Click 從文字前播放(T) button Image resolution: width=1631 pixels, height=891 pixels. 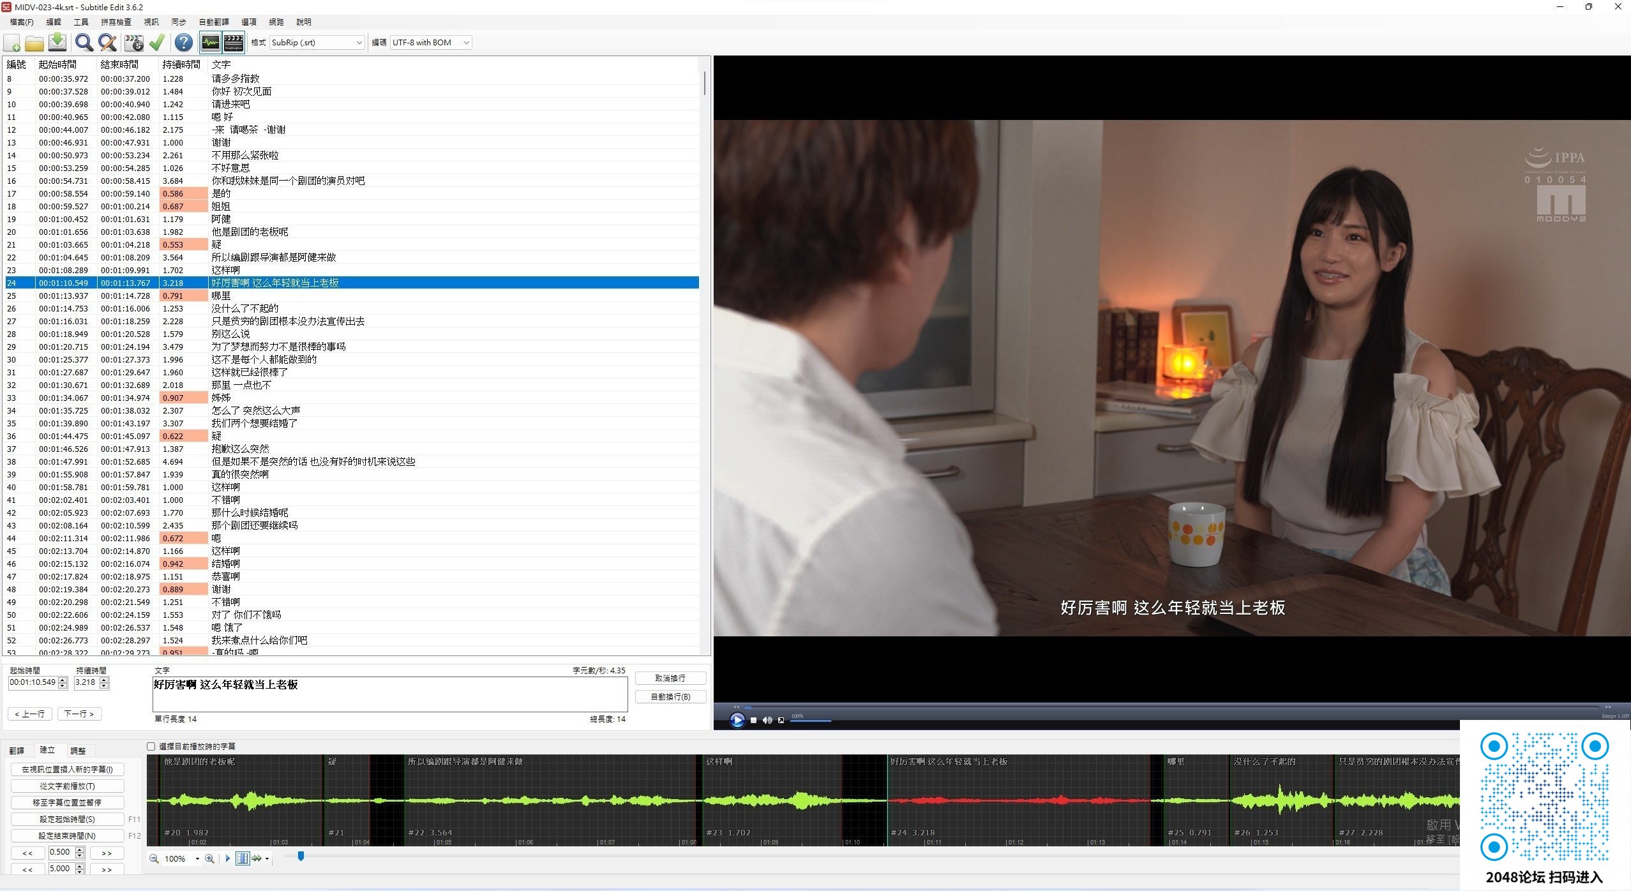[68, 786]
